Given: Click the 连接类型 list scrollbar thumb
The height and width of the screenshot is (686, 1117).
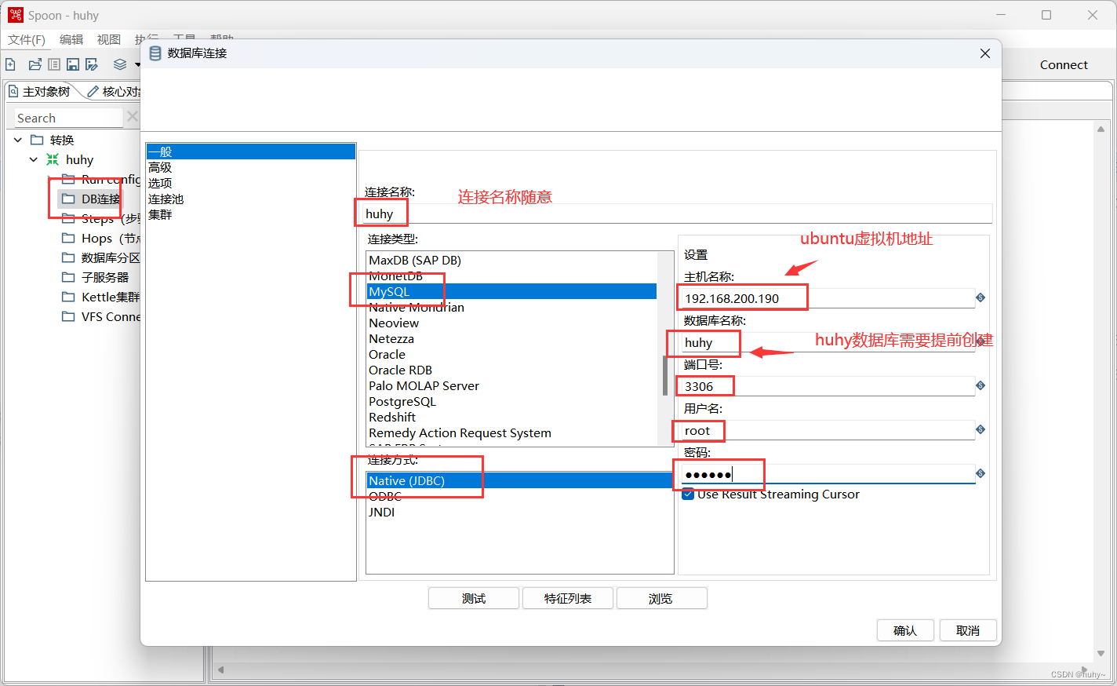Looking at the screenshot, I should (665, 375).
